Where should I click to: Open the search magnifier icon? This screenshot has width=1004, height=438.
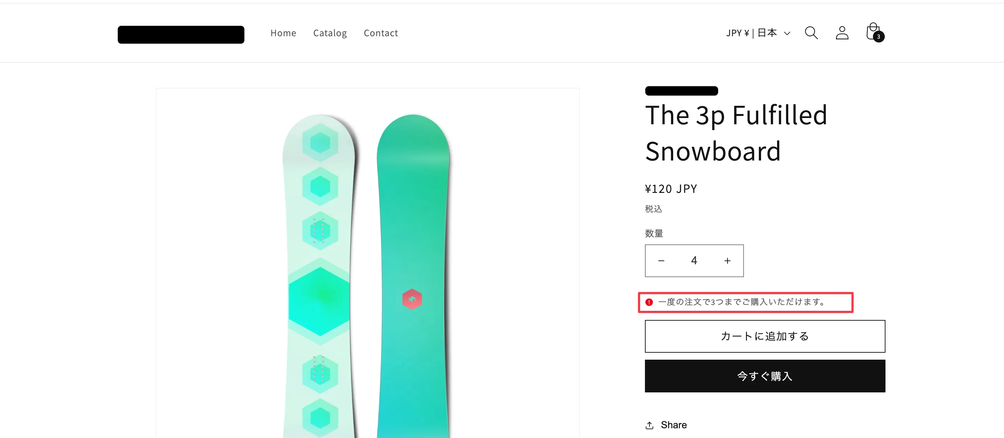point(811,33)
